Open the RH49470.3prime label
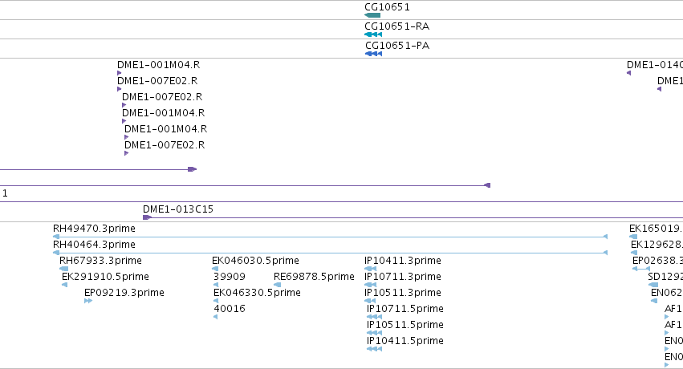683x369 pixels. [x=94, y=228]
